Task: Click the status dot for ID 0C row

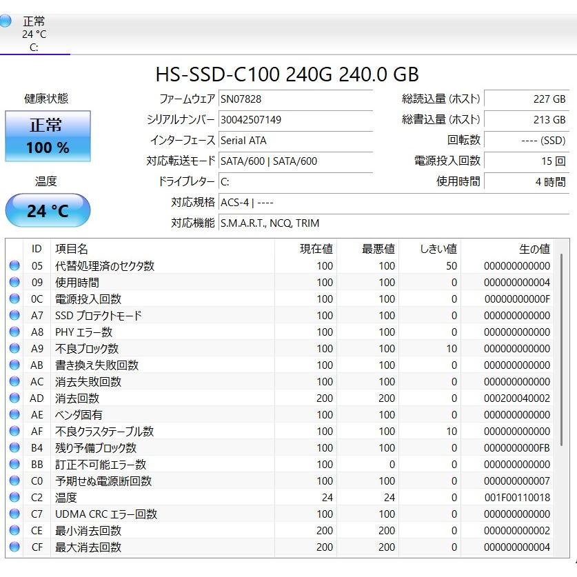Action: click(x=14, y=298)
